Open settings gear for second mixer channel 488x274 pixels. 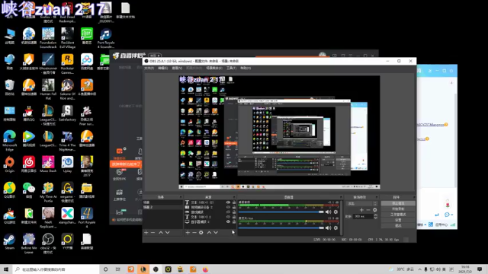point(335,228)
